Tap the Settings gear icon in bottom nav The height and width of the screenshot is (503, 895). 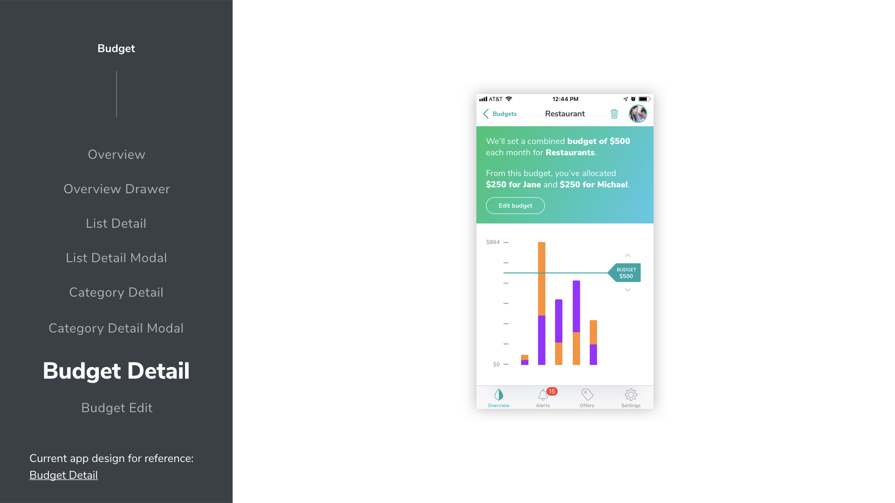[631, 395]
